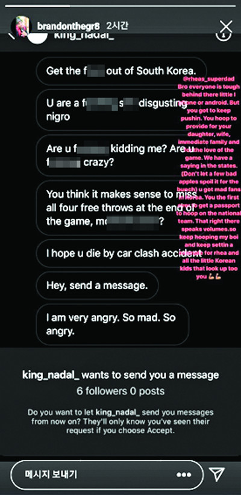Tap the '6 followers 0 posts' line

point(120,391)
